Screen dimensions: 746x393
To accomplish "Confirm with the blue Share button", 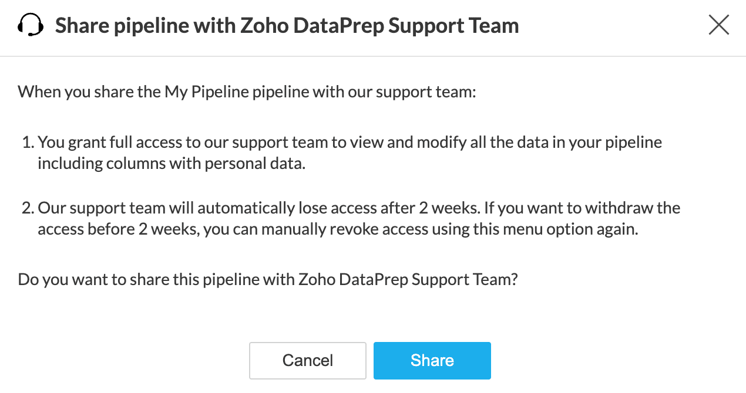I will click(x=432, y=360).
